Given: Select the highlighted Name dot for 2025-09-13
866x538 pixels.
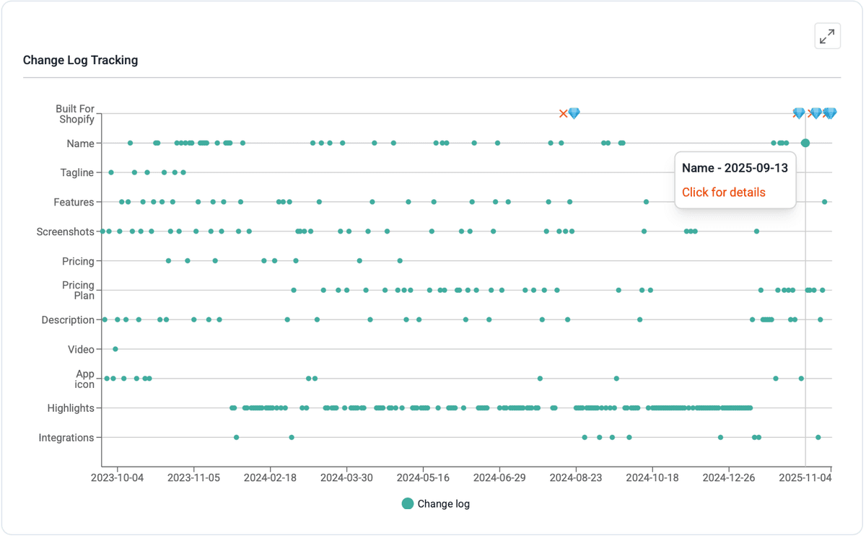Looking at the screenshot, I should tap(805, 143).
